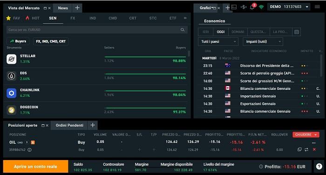
Task: Detach the Posizioni aperte panel window
Action: pos(43,126)
